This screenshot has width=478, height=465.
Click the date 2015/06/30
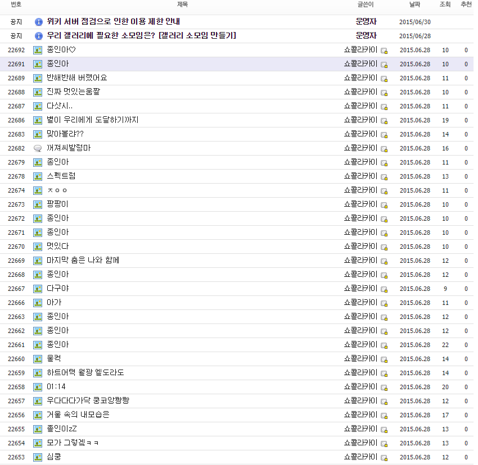(x=415, y=22)
